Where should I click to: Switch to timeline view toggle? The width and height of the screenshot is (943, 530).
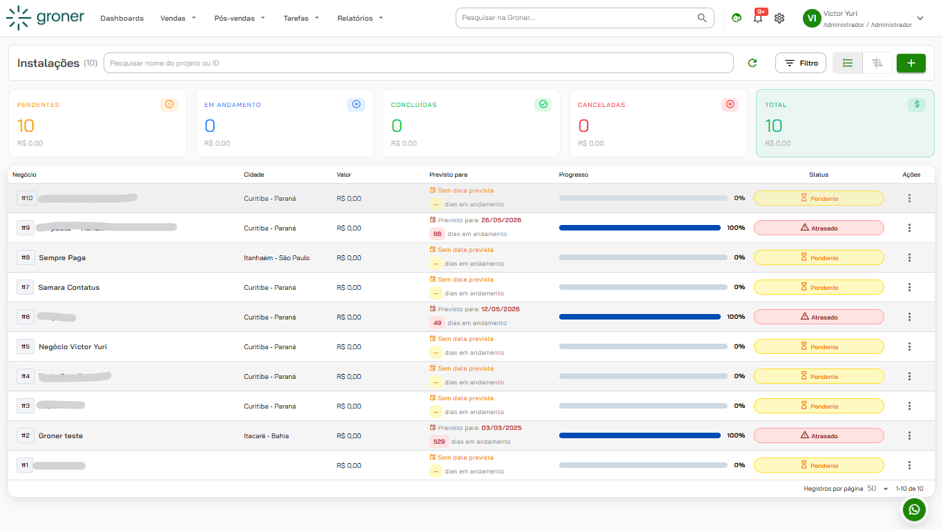point(877,63)
